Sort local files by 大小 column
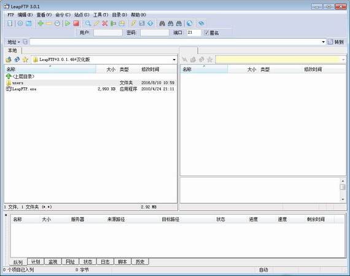This screenshot has width=350, height=276. coord(106,69)
